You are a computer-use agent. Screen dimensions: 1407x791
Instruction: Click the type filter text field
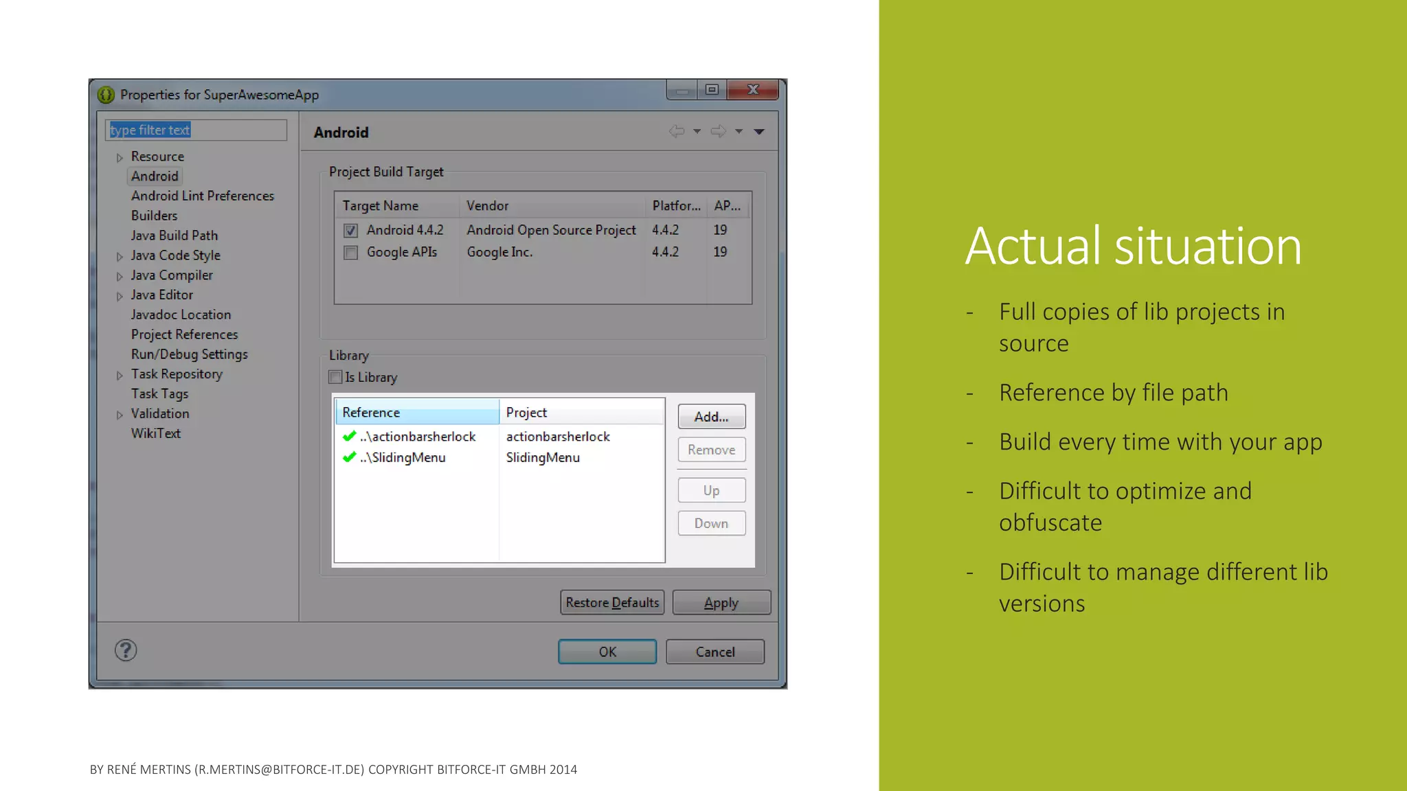point(196,130)
